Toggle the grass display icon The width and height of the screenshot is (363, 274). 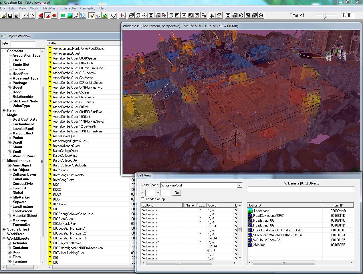pos(105,15)
